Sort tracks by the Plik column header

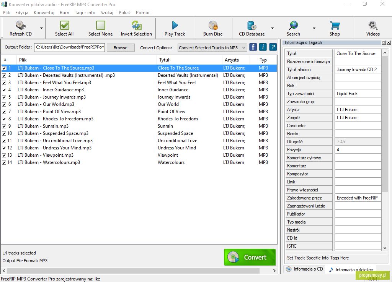point(87,60)
